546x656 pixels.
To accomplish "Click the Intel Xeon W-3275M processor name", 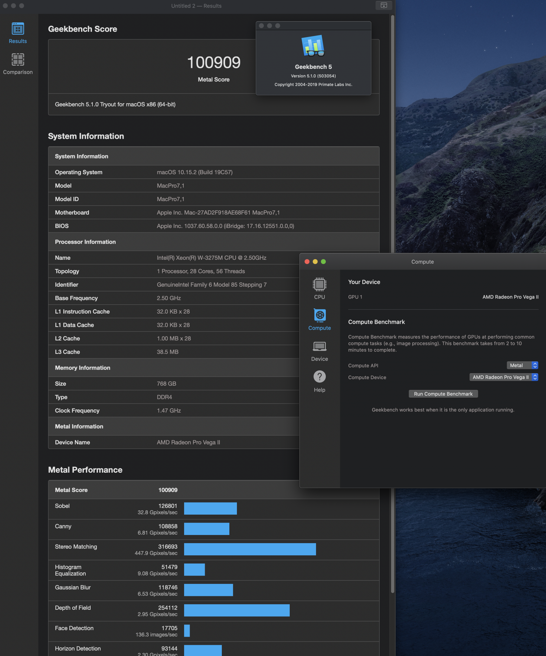I will tap(212, 258).
